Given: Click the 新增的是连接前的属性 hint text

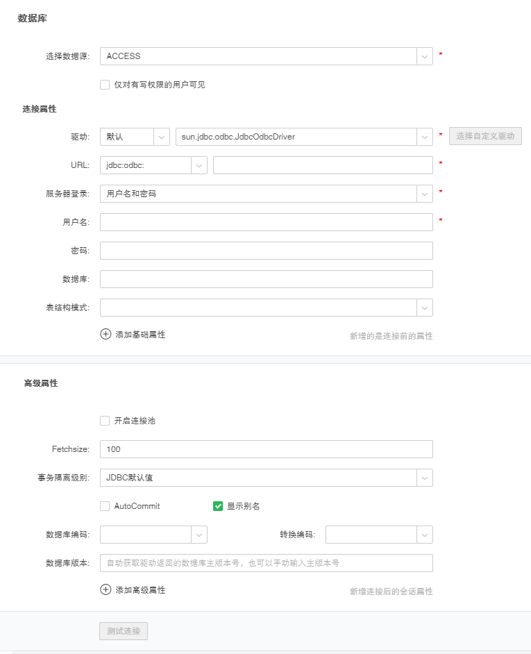Looking at the screenshot, I should click(391, 336).
